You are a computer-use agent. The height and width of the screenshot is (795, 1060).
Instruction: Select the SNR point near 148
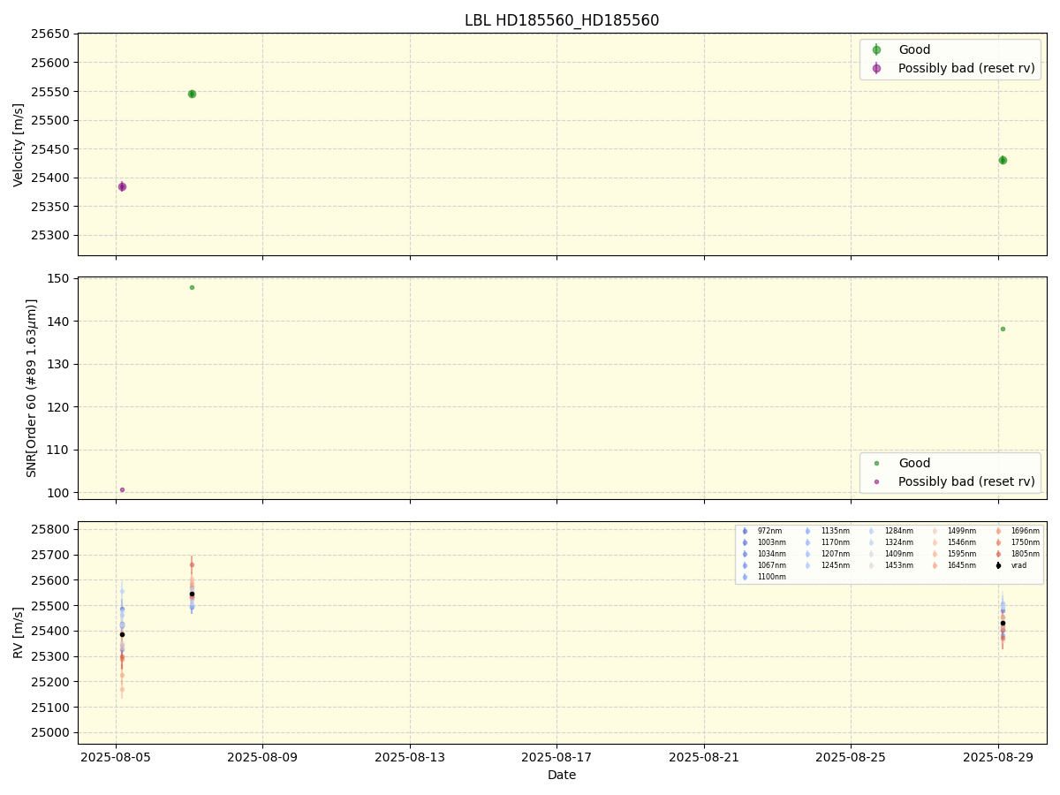192,287
